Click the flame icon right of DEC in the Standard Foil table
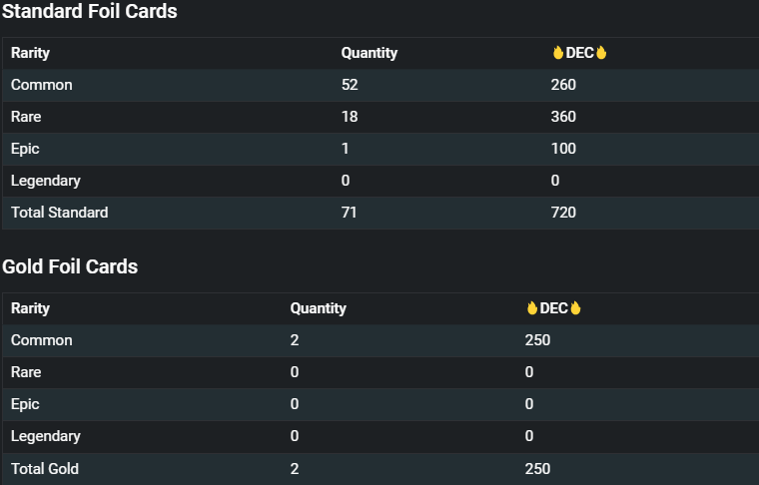The height and width of the screenshot is (485, 759). point(601,53)
